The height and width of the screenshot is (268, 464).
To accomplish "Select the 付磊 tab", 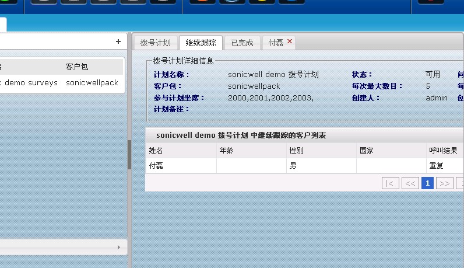I will click(276, 43).
